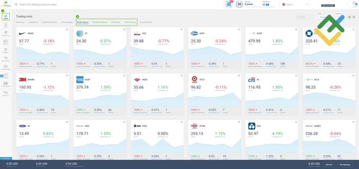359x169 pixels.
Task: Click the Nike logo on the #NIKE card
Action: coord(22,33)
